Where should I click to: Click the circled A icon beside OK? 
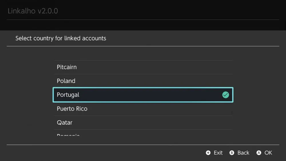(x=259, y=153)
